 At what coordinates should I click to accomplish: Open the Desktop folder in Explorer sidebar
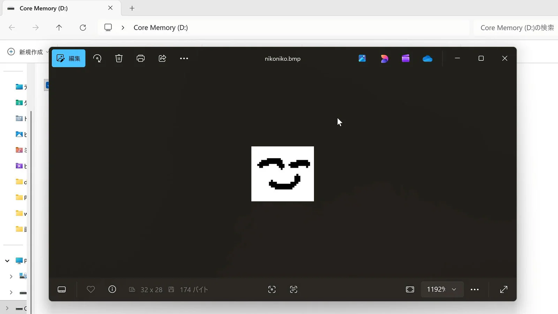click(x=21, y=87)
